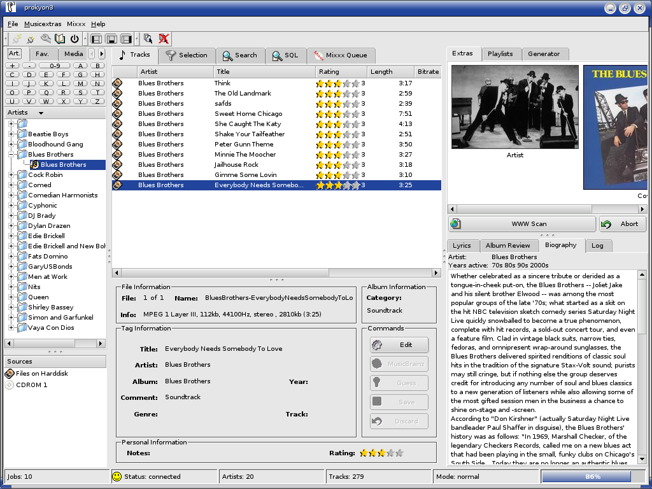The height and width of the screenshot is (489, 652).
Task: Click the Blues Brothers cover thumbnail
Action: 616,127
